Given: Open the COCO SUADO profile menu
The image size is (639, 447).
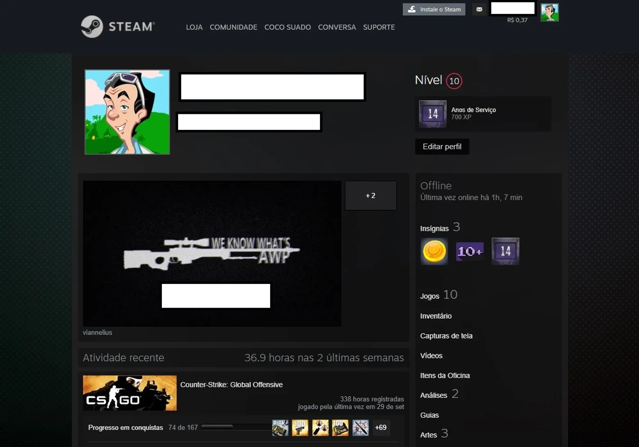Looking at the screenshot, I should pos(288,27).
